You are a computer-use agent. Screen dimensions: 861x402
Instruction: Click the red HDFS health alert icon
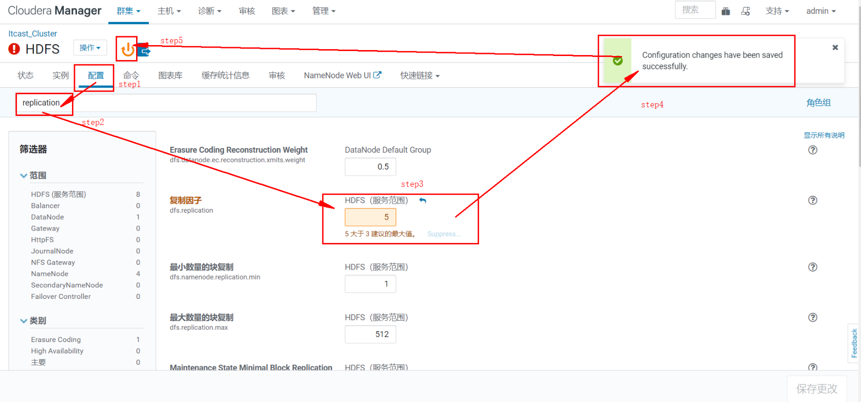14,49
